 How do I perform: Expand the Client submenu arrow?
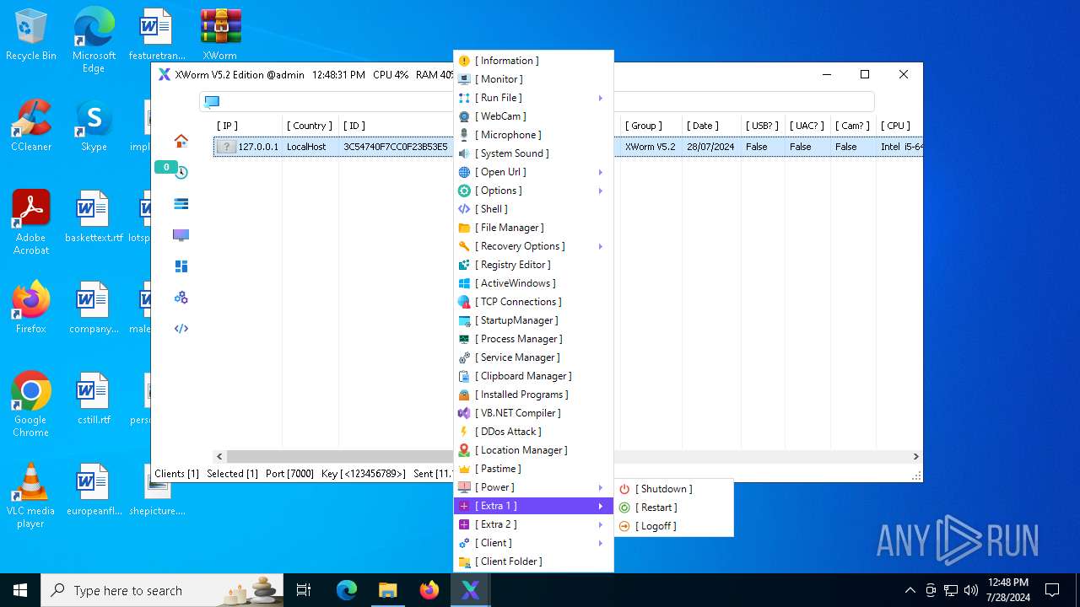[601, 543]
